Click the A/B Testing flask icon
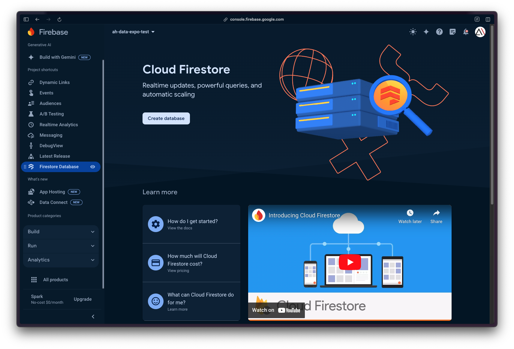 (x=31, y=114)
